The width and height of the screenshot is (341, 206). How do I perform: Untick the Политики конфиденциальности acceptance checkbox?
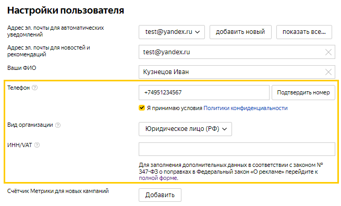click(x=142, y=108)
